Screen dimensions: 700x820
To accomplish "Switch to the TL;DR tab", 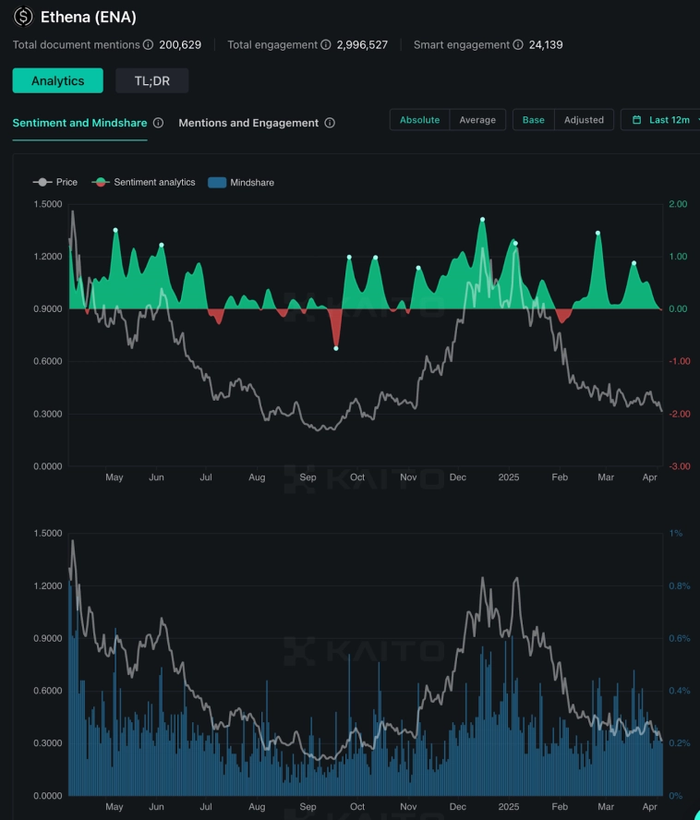I will click(151, 80).
